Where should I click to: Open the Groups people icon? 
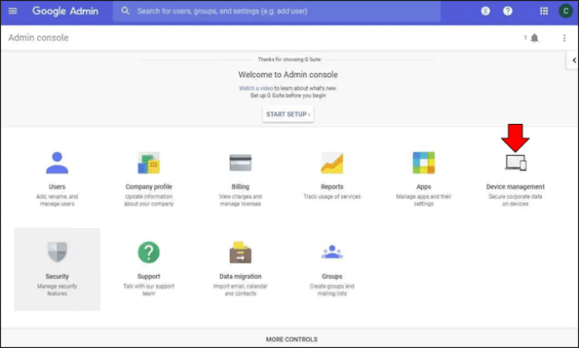[332, 252]
